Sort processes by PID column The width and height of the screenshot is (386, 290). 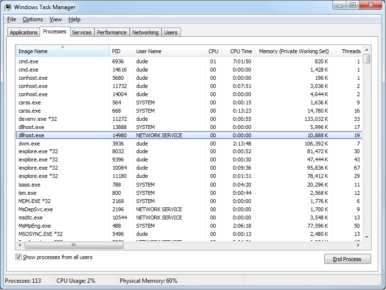pos(121,51)
